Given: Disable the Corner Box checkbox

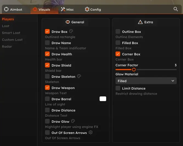Looking at the screenshot, I should pos(118,54).
